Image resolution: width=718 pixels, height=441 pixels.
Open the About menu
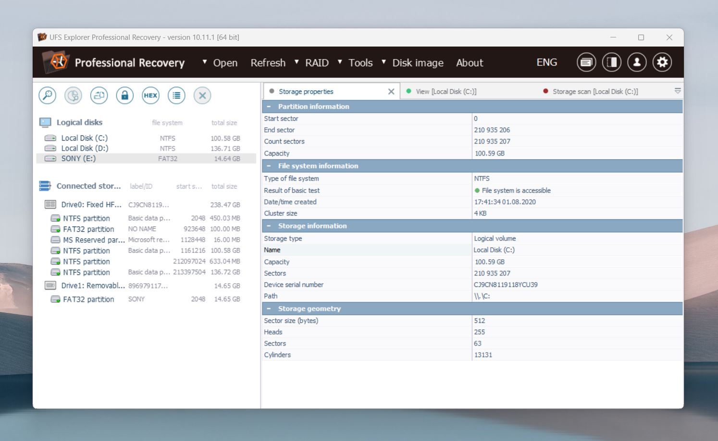470,63
